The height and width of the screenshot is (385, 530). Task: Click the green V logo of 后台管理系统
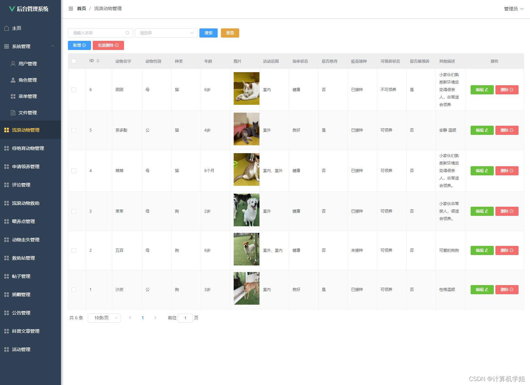point(12,9)
